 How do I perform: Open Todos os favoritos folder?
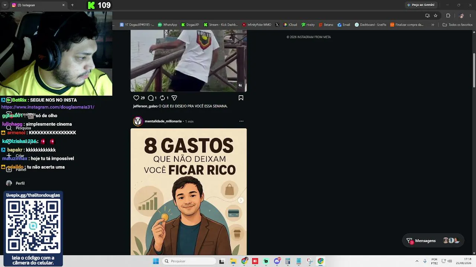(x=457, y=25)
